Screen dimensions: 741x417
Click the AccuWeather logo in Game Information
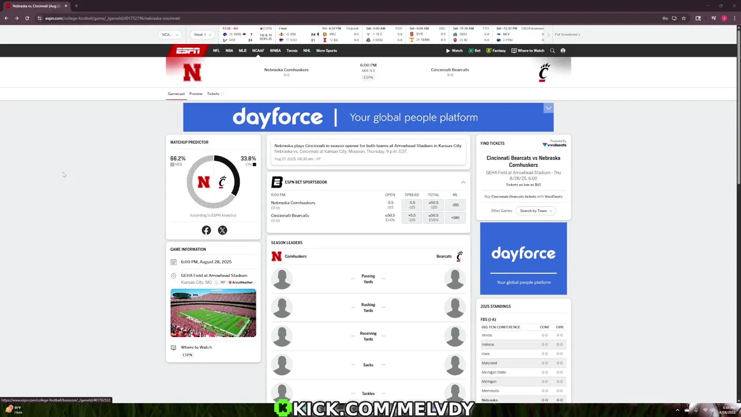click(x=241, y=282)
